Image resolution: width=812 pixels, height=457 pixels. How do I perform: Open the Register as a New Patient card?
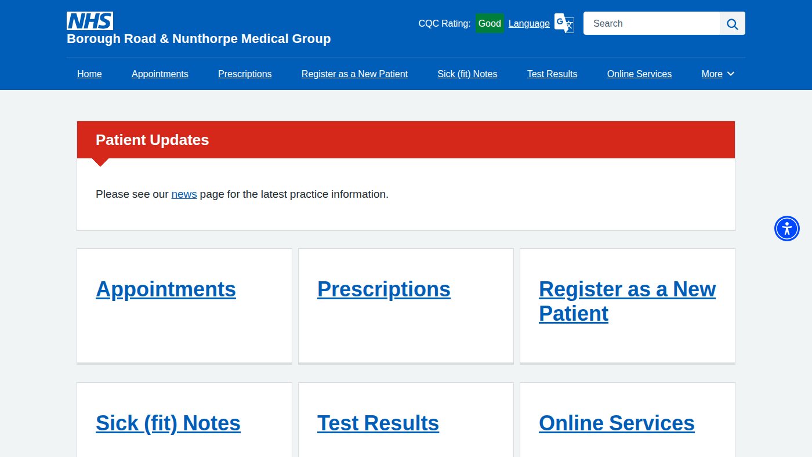627,301
